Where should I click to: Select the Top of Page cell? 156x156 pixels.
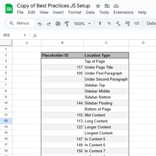click(106, 61)
